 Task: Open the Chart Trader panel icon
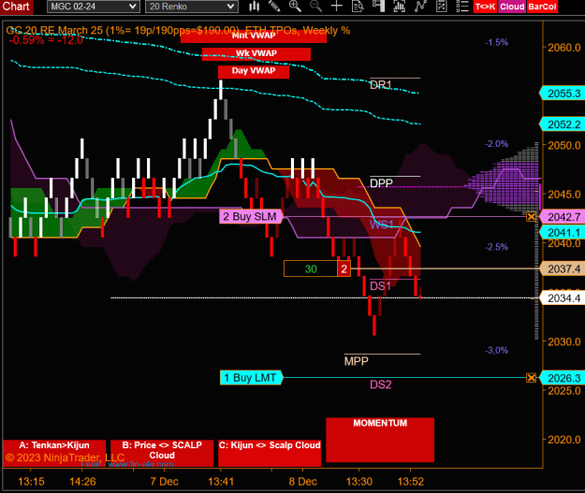tap(378, 7)
